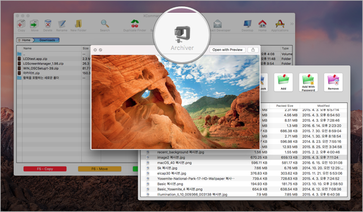Click the zip icon beside 아카이브.zip

(19, 73)
